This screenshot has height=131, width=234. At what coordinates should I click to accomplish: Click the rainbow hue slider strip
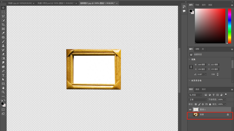pyautogui.click(x=229, y=26)
